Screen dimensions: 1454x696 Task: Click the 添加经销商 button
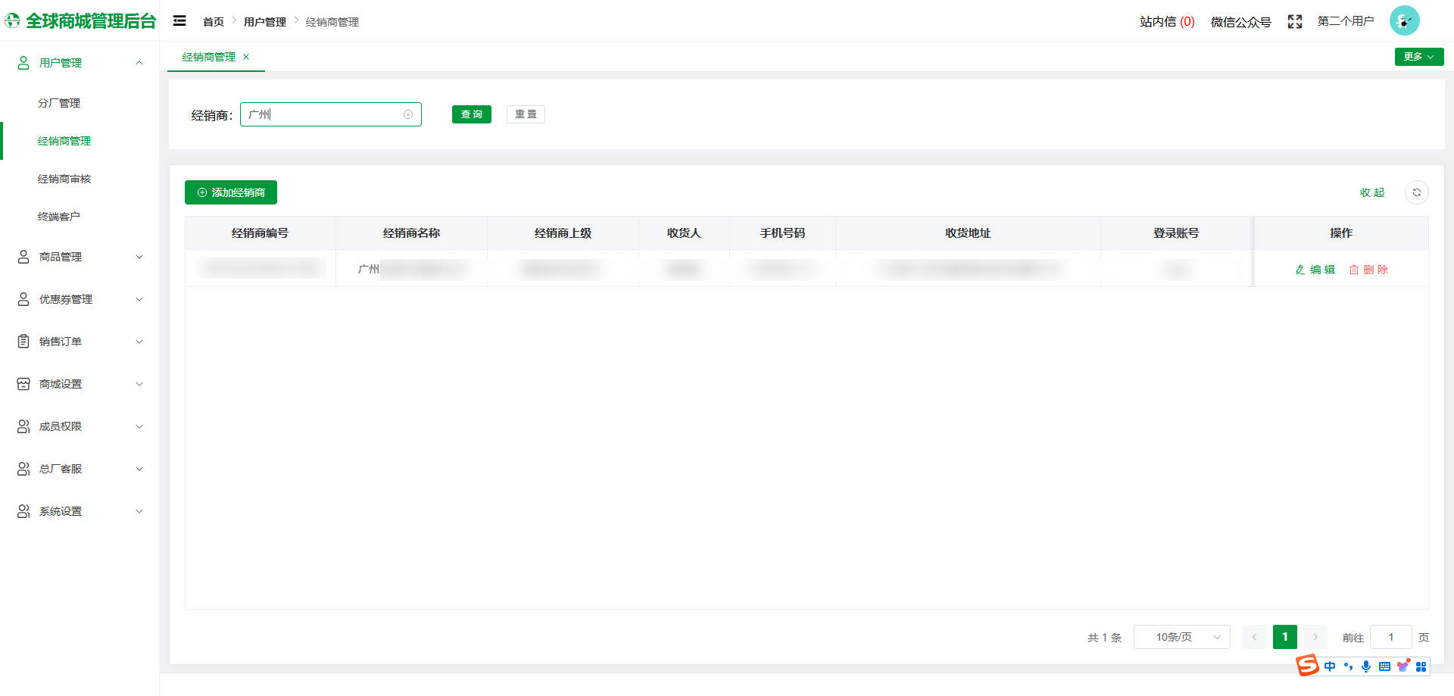[x=231, y=193]
